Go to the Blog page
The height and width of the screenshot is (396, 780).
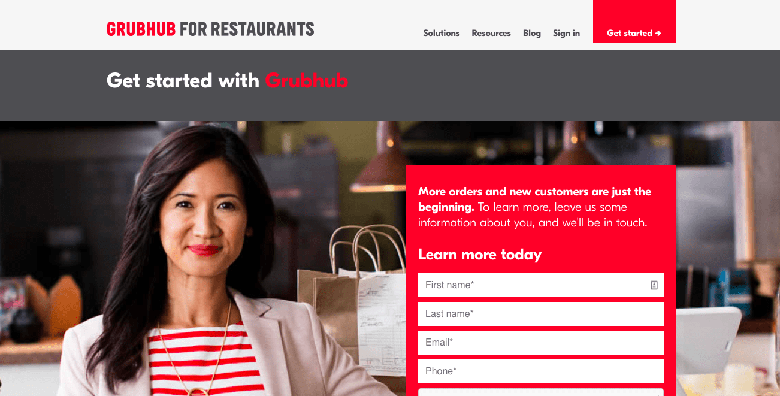click(532, 33)
